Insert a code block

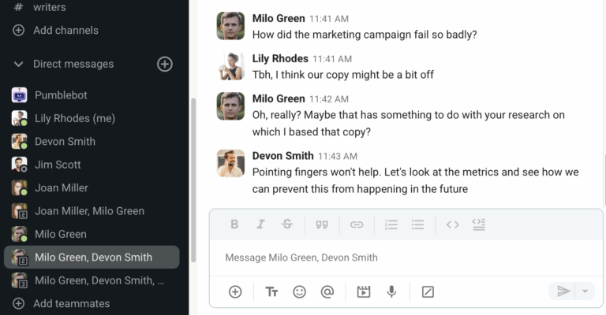pos(478,224)
